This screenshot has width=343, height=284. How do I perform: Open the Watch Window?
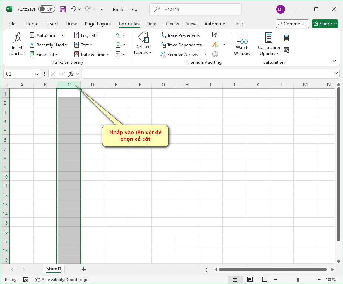242,44
